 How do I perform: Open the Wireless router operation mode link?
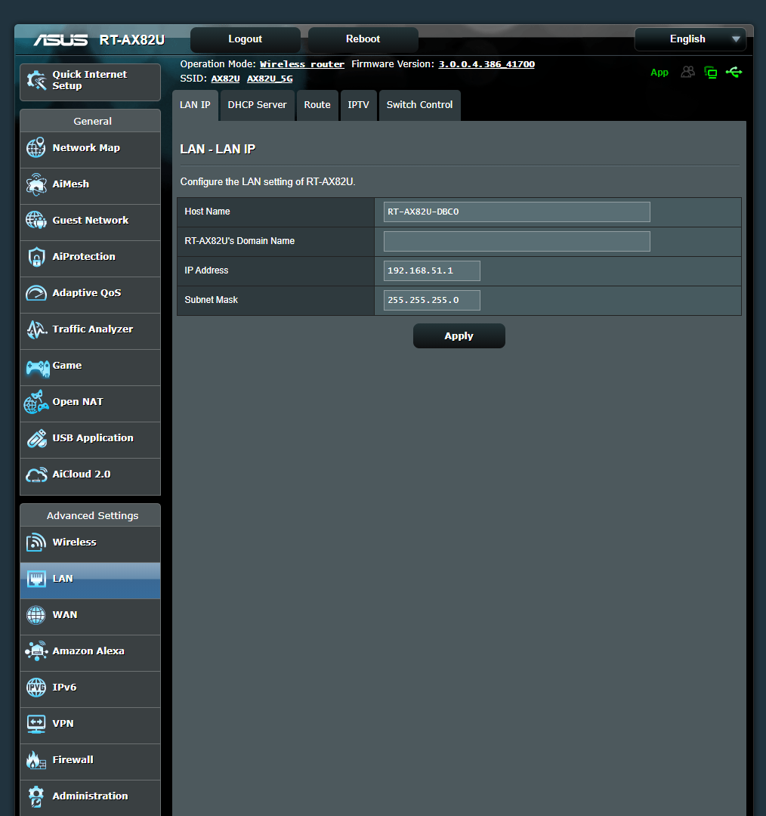[302, 64]
